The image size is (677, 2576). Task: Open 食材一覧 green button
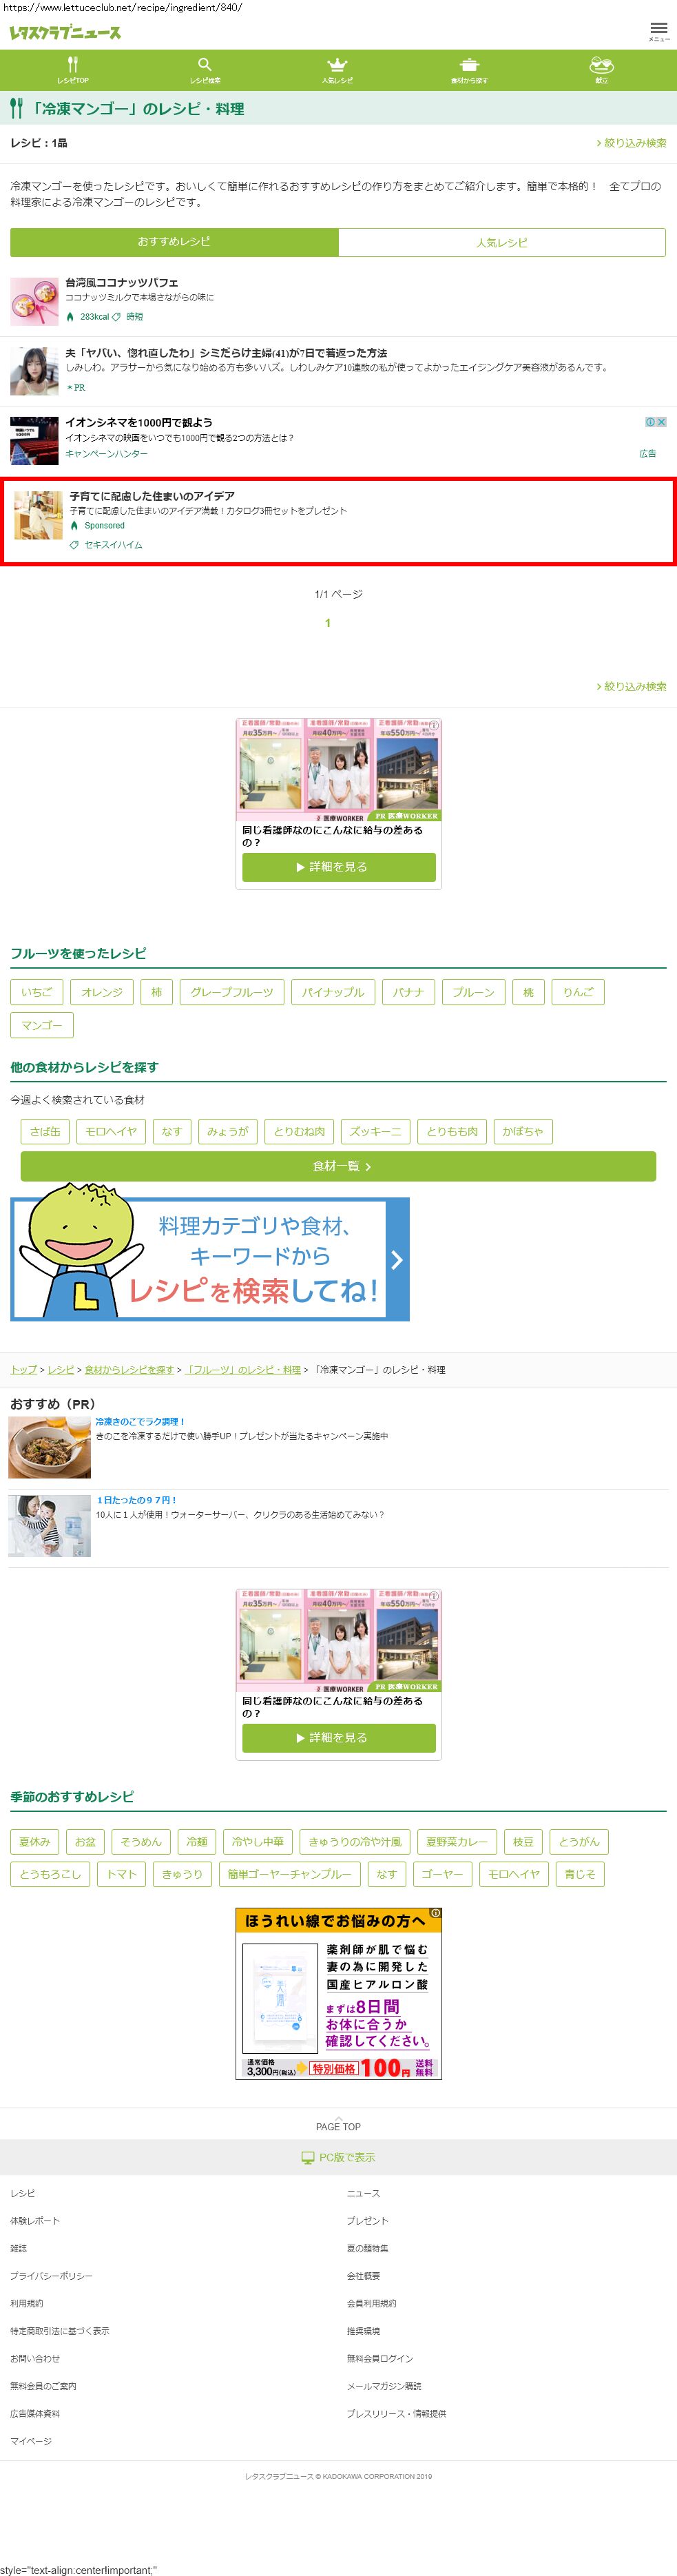point(338,1166)
